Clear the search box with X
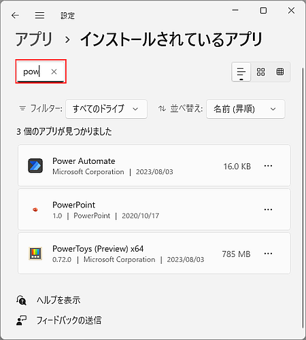The height and width of the screenshot is (340, 306). click(x=54, y=71)
